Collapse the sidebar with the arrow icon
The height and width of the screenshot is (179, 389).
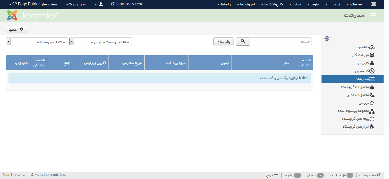[327, 39]
